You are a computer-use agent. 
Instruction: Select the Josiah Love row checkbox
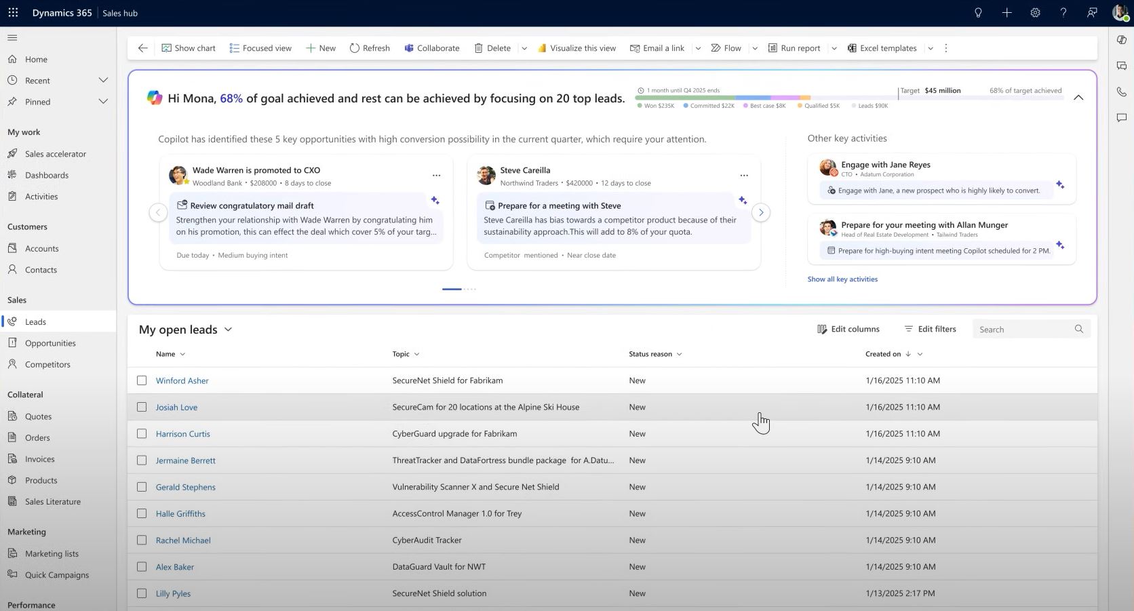[x=142, y=407]
